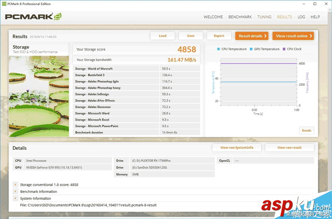Open the WELCOME tab
This screenshot has width=332, height=219.
[x=213, y=17]
